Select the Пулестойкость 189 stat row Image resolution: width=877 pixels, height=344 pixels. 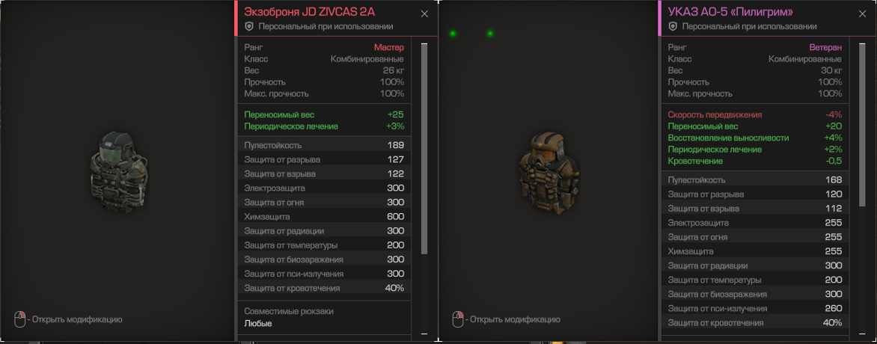[x=325, y=145]
